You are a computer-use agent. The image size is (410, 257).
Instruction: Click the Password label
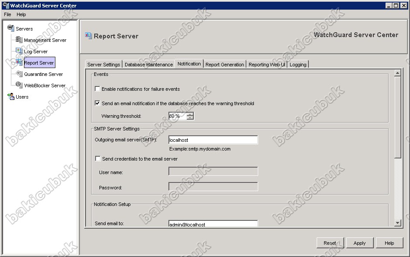110,188
